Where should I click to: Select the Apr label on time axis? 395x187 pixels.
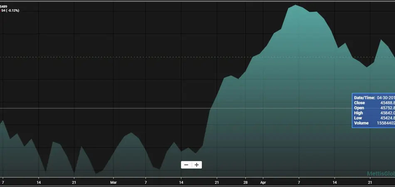tap(262, 182)
